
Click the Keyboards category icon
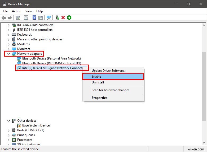pos(14,35)
